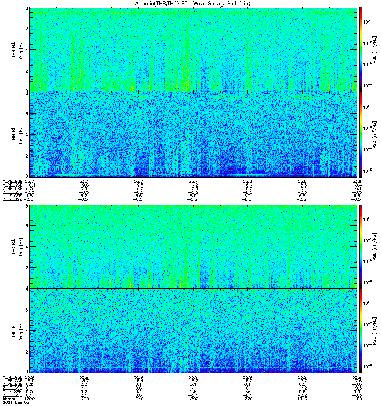Click the "THB B⊥ freq [Hz]" y-axis label

pos(17,49)
